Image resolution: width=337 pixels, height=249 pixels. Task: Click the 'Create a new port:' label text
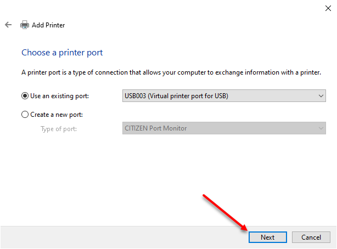[x=57, y=115]
